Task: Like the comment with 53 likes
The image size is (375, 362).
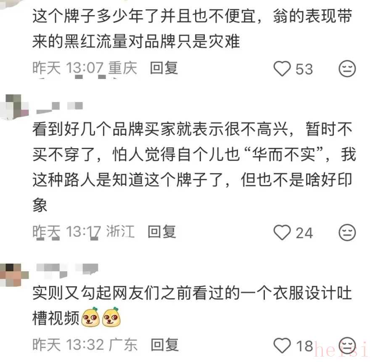Action: [282, 69]
